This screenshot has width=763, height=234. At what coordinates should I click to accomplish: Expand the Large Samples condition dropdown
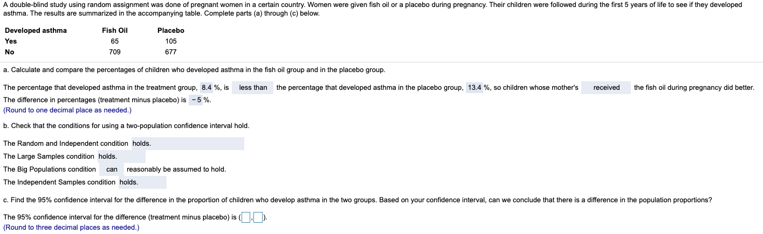[x=121, y=157]
